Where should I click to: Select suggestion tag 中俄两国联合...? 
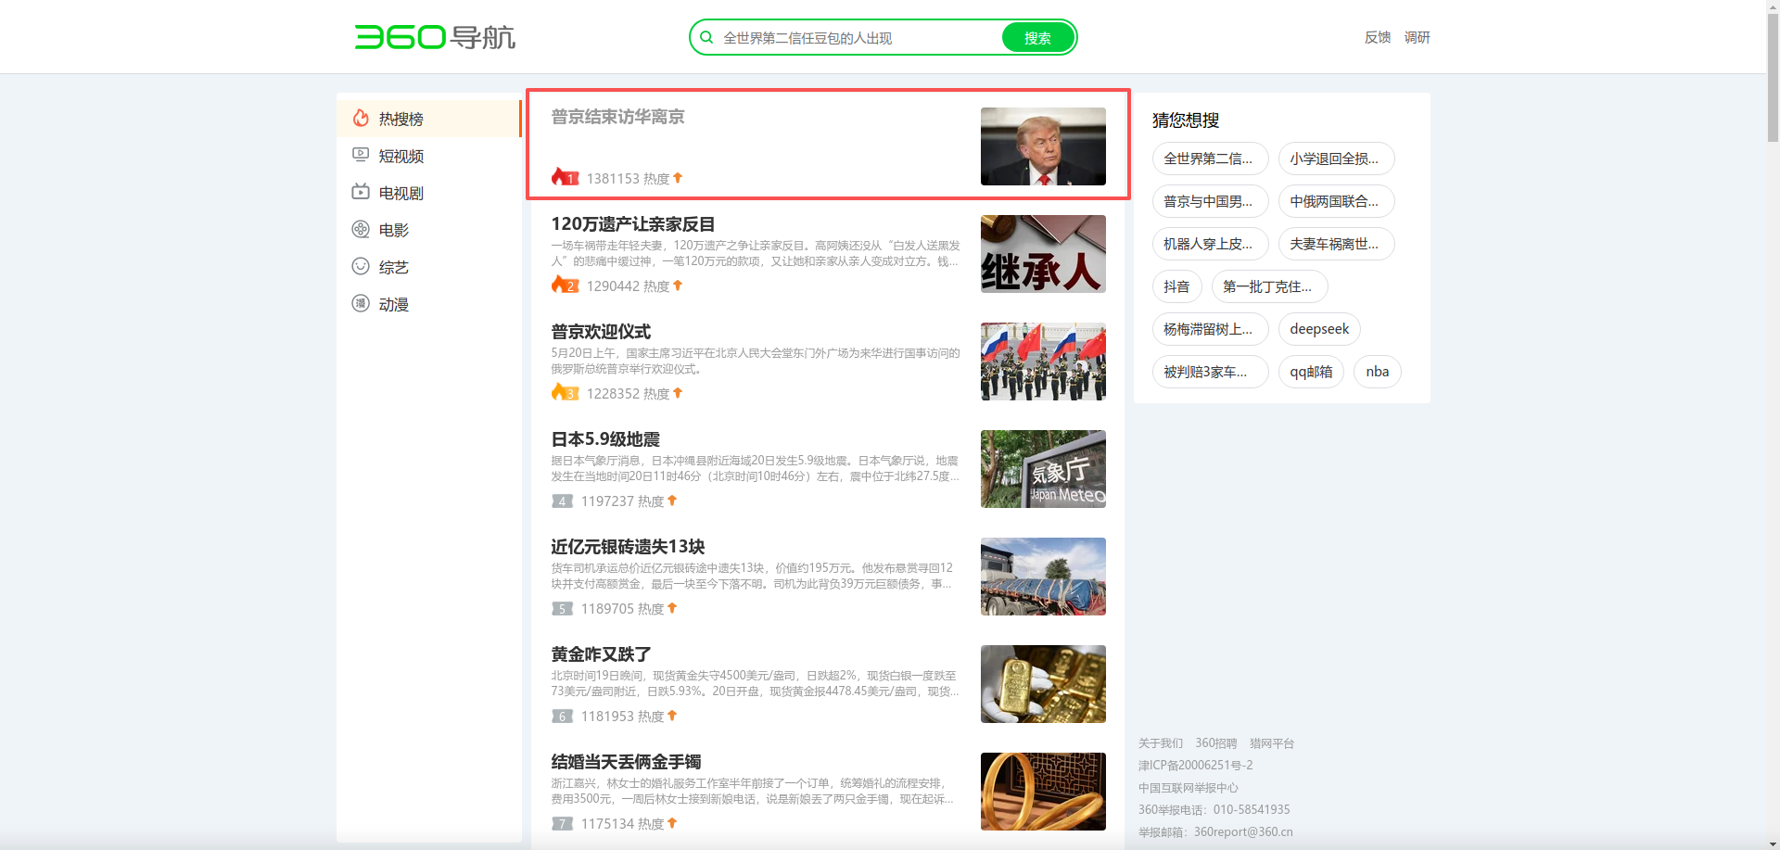coord(1336,201)
